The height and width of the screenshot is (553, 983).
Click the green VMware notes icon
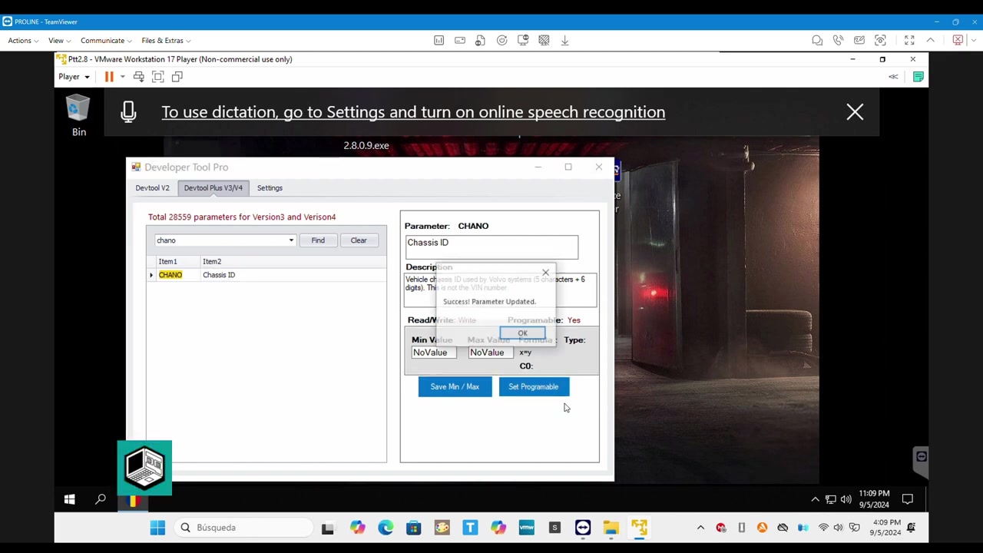pyautogui.click(x=918, y=77)
